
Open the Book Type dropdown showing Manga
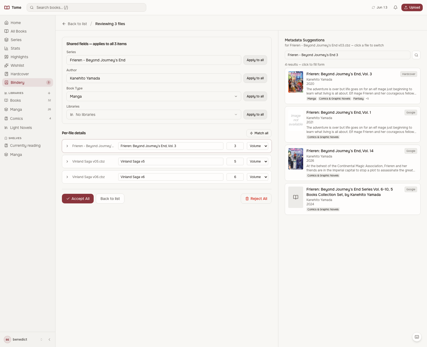[x=154, y=96]
